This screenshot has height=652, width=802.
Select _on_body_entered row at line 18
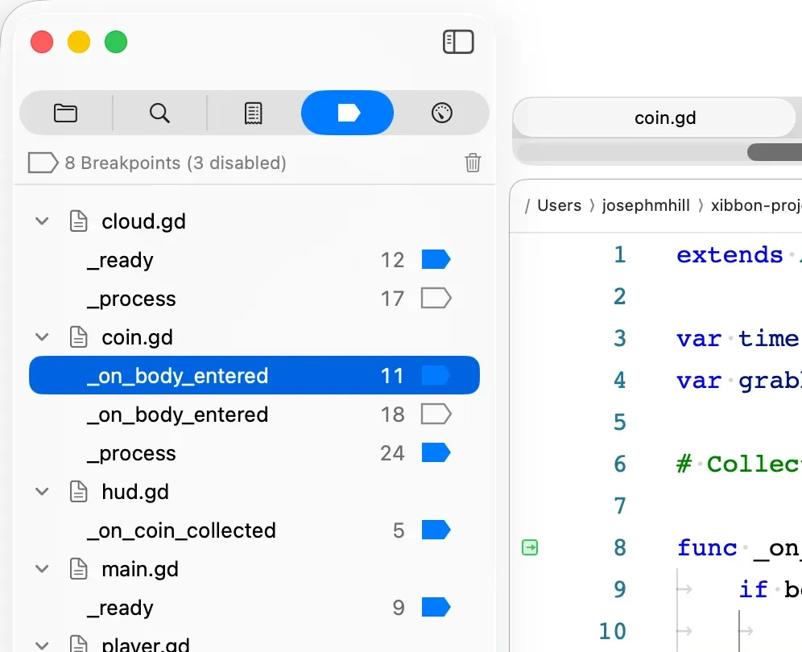point(254,415)
